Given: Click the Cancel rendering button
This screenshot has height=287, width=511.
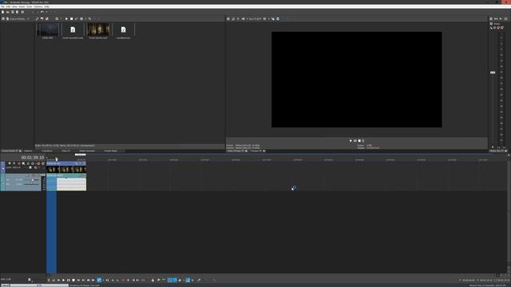Looking at the screenshot, I should [x=5, y=285].
